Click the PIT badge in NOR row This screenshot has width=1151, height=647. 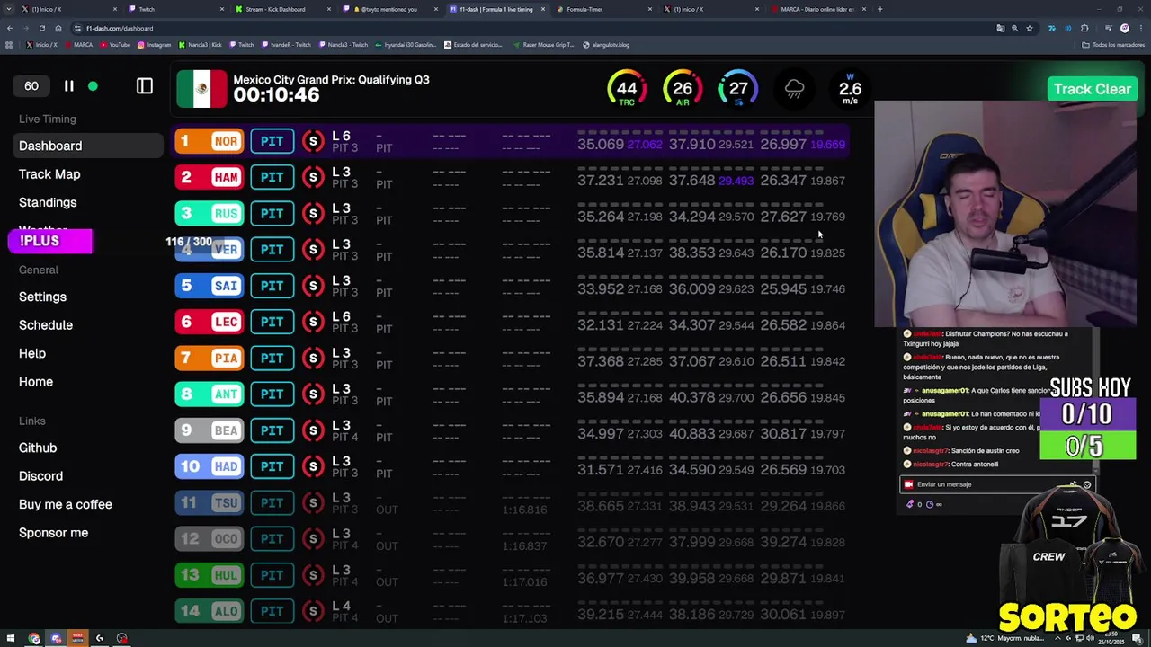click(x=272, y=141)
